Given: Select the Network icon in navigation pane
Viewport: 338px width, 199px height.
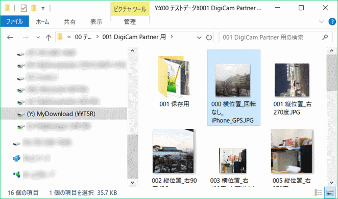Looking at the screenshot, I should tap(17, 159).
